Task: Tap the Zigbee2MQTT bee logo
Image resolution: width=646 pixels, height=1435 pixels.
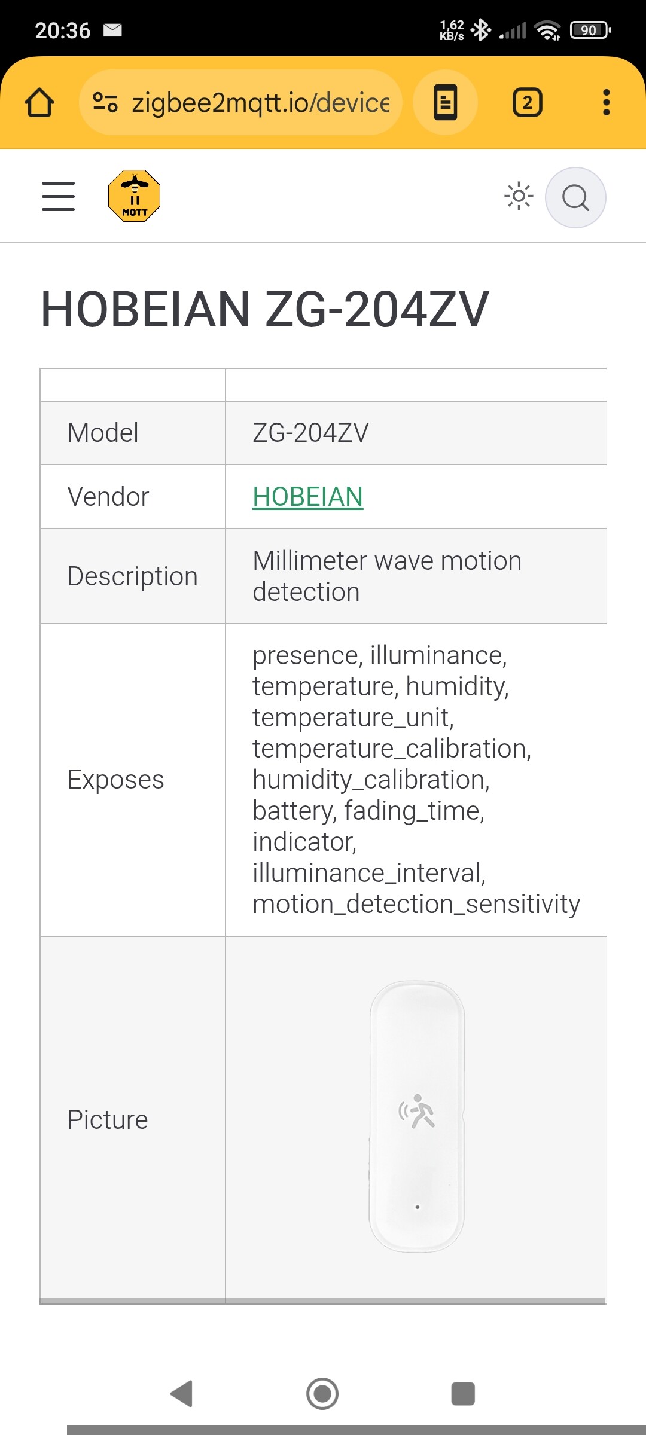Action: pyautogui.click(x=134, y=196)
